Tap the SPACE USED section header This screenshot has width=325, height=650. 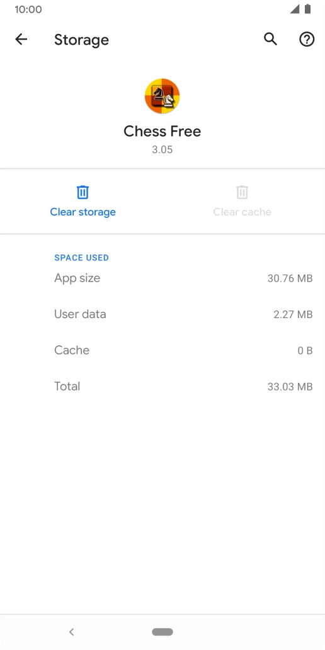click(x=82, y=258)
